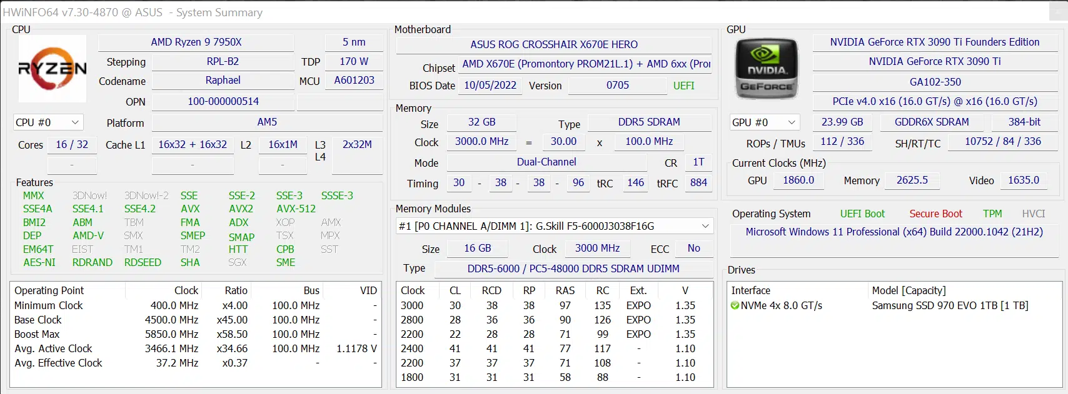Click the DDR5-6000 / PC5-48000 module type field
The width and height of the screenshot is (1068, 394).
click(x=573, y=269)
